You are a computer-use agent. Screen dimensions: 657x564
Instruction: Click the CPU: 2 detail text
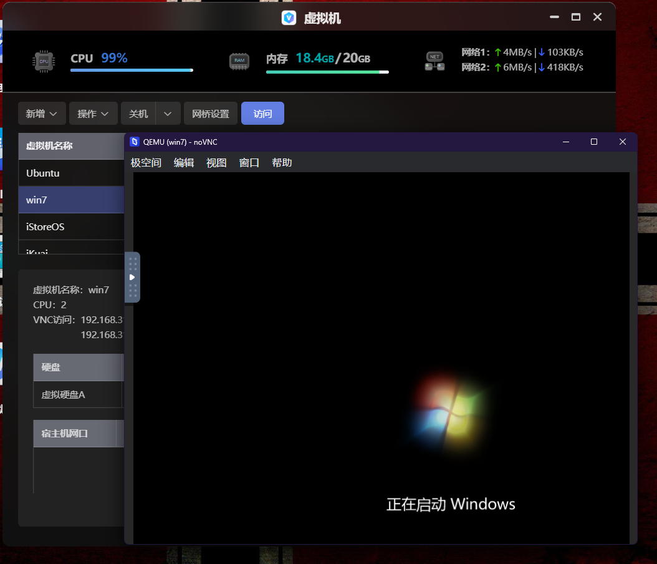point(50,305)
